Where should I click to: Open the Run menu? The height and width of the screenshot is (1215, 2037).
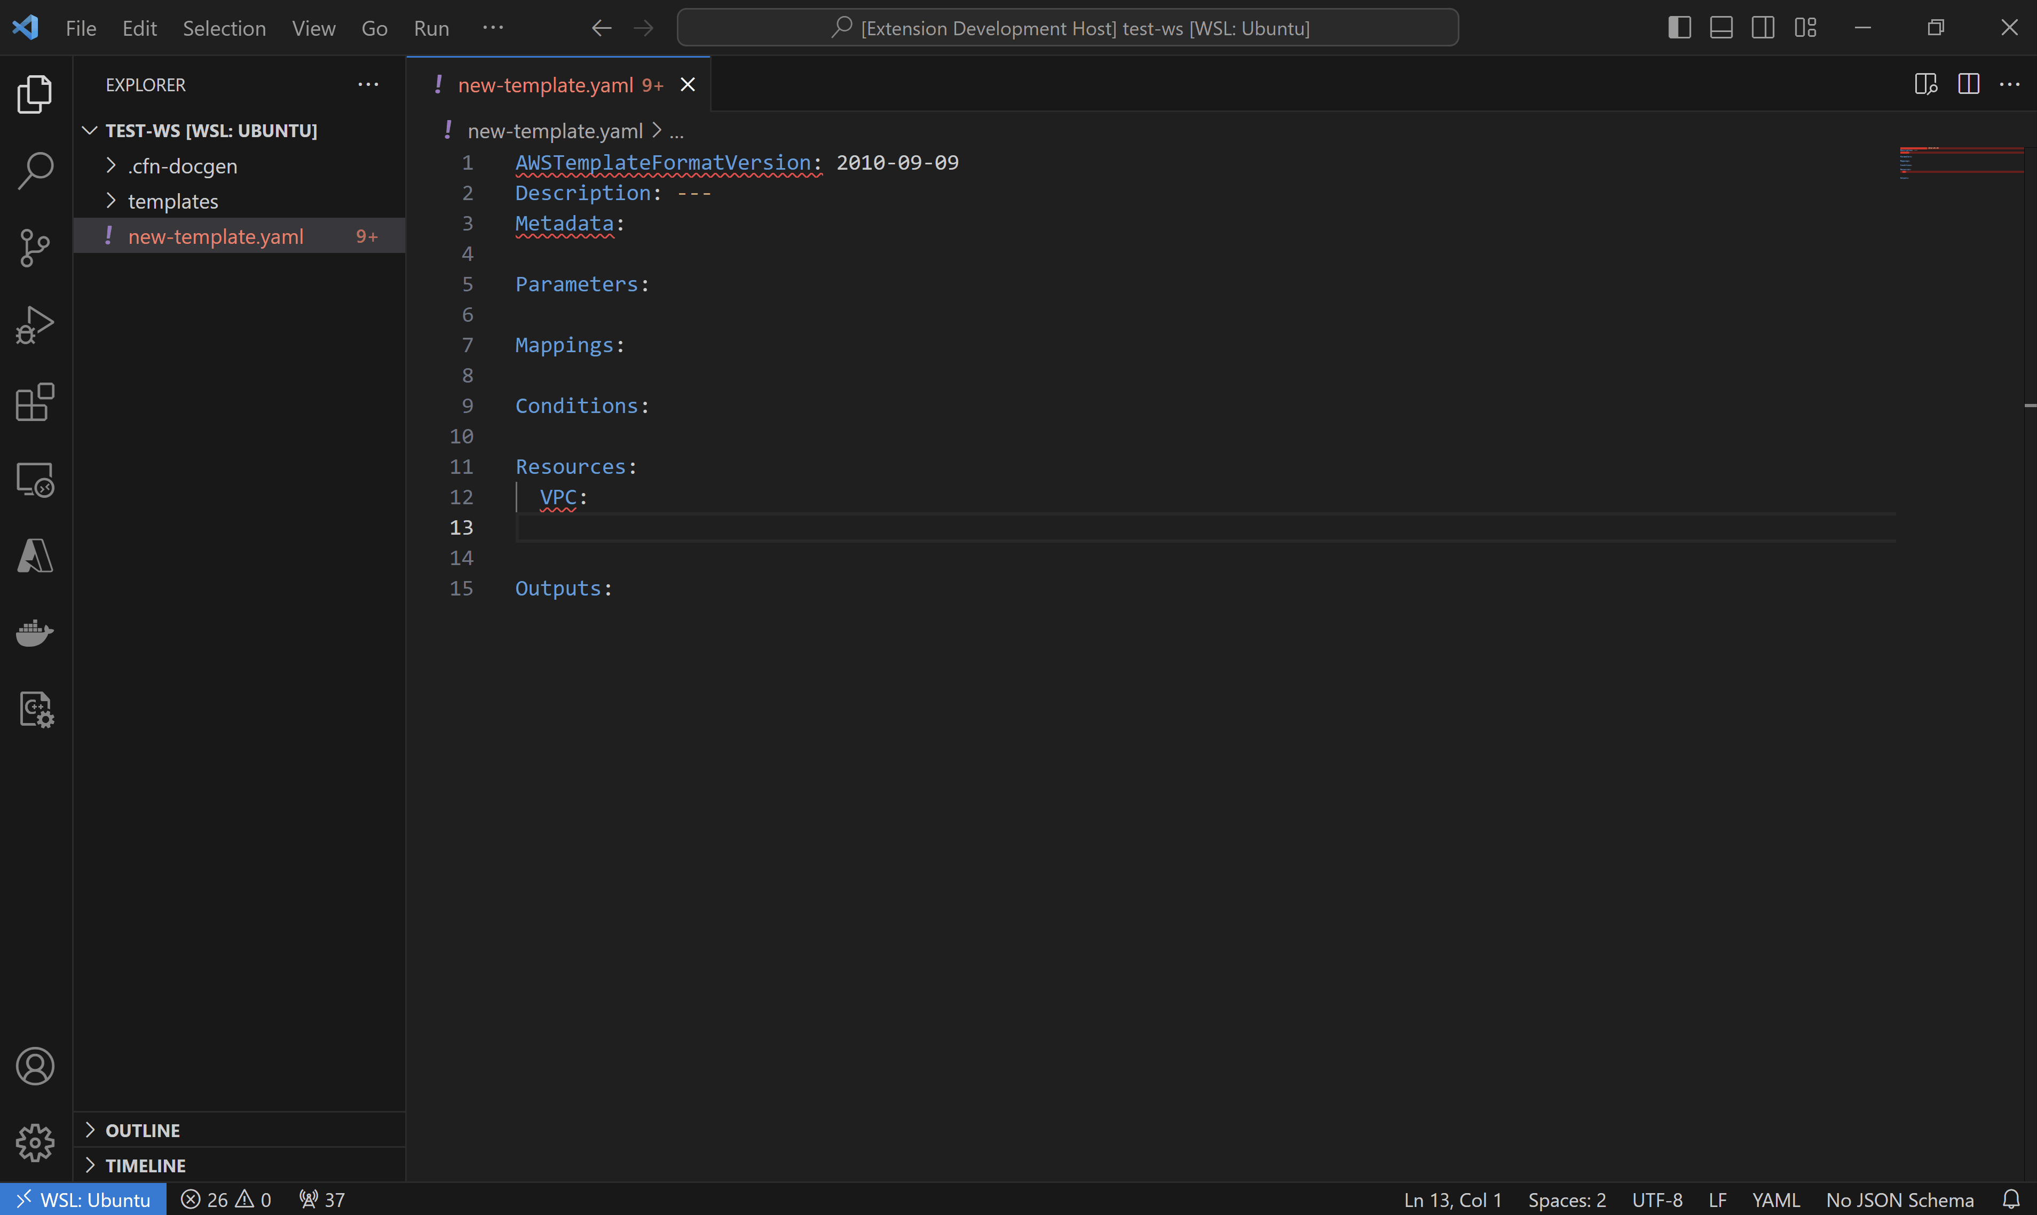(x=431, y=27)
